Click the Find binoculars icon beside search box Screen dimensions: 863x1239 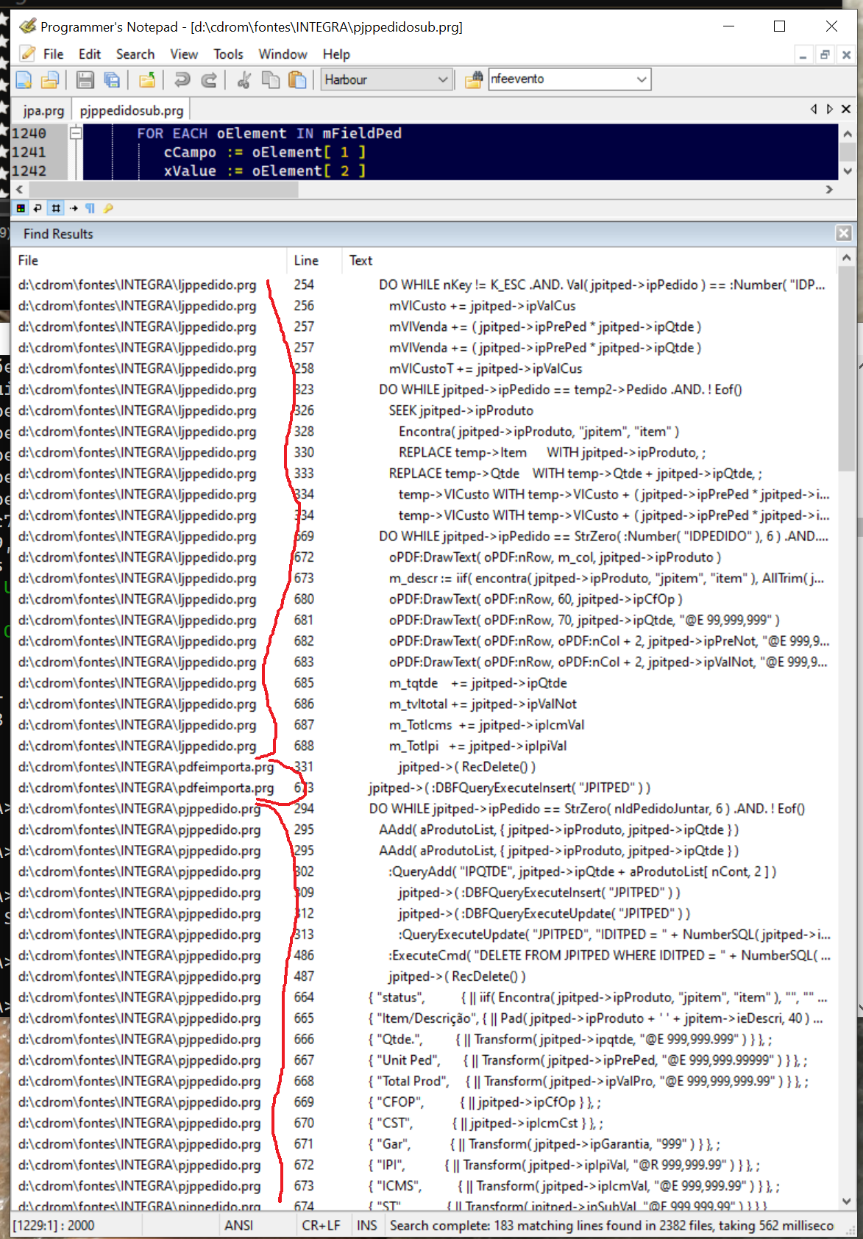click(x=474, y=79)
